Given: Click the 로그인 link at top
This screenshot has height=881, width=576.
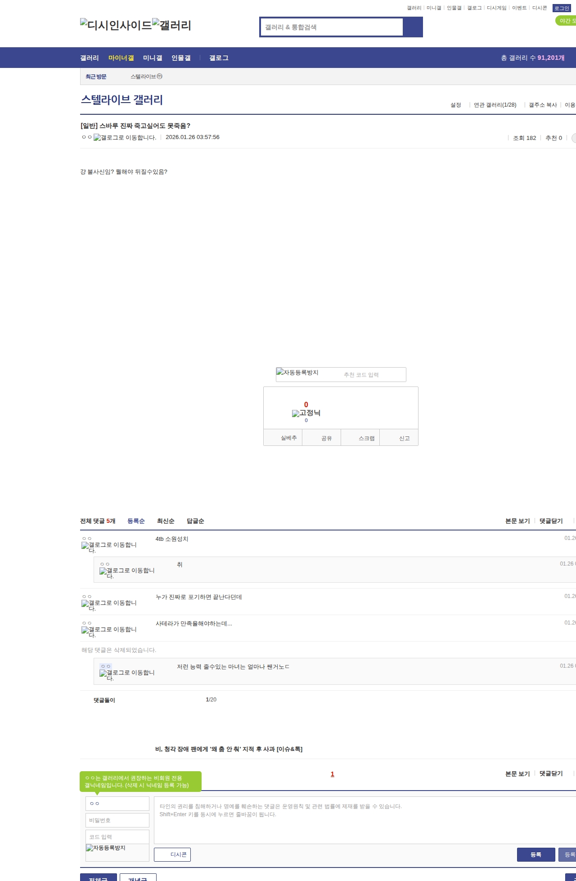Looking at the screenshot, I should coord(562,8).
